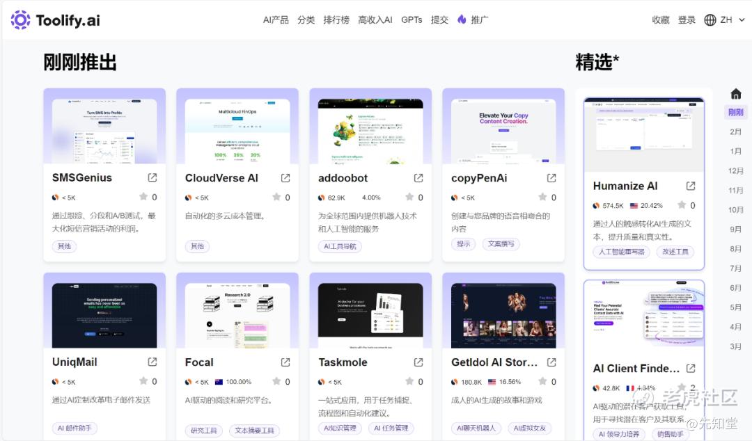Jump to 12月 in month sidebar

(x=735, y=171)
